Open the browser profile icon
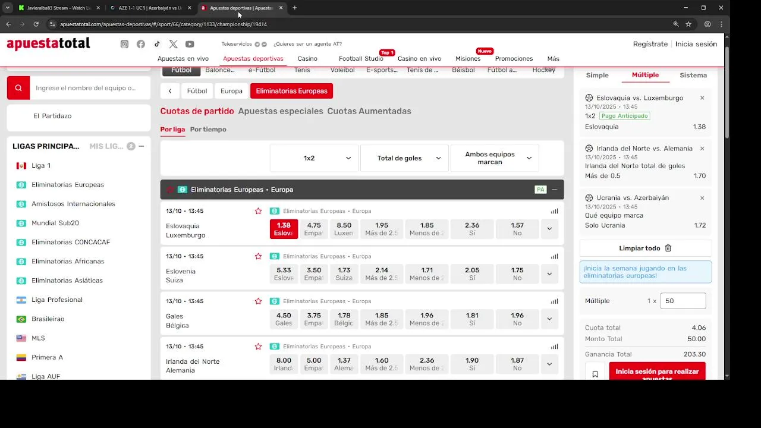761x428 pixels. (x=707, y=24)
